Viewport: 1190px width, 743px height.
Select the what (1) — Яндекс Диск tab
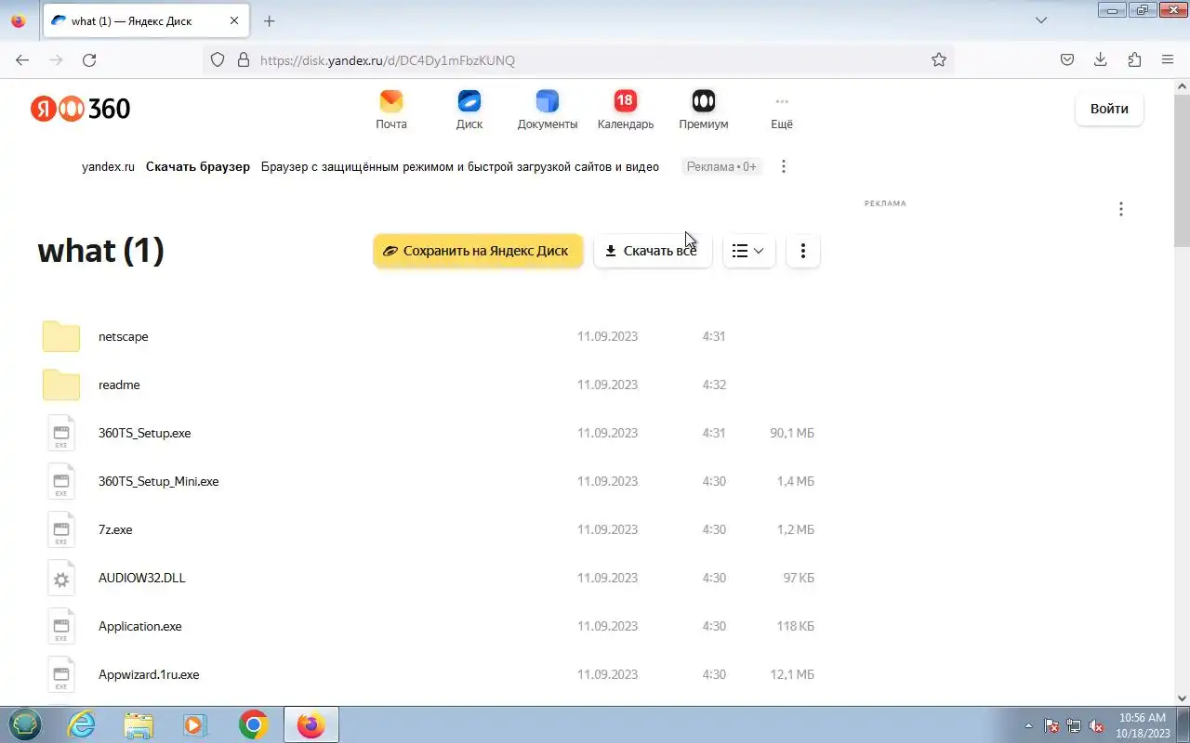point(145,20)
